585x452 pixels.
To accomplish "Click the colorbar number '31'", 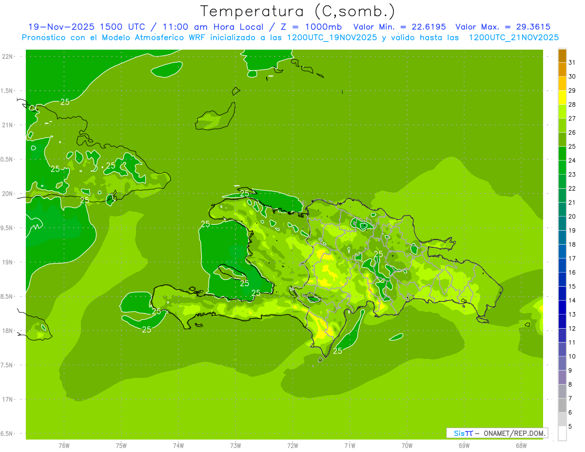I will coord(572,62).
